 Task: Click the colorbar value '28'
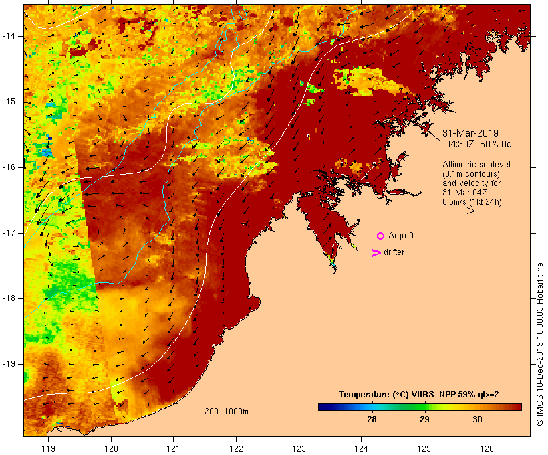[372, 420]
